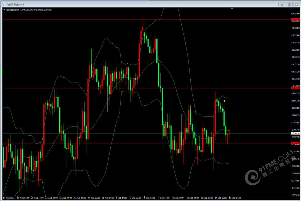Click the 20 Aug 14:00 time label
The image size is (301, 201).
(x=37, y=198)
